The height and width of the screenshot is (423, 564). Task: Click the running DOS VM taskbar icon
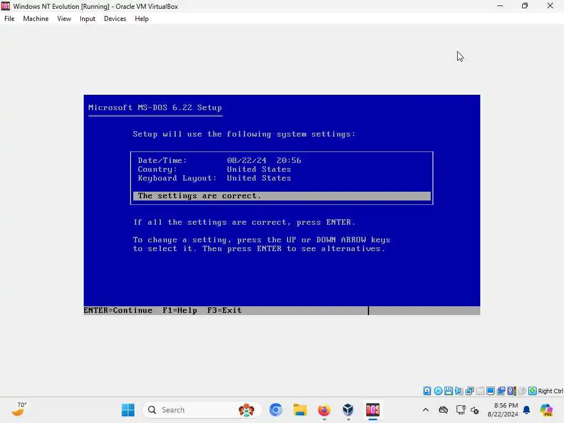373,410
